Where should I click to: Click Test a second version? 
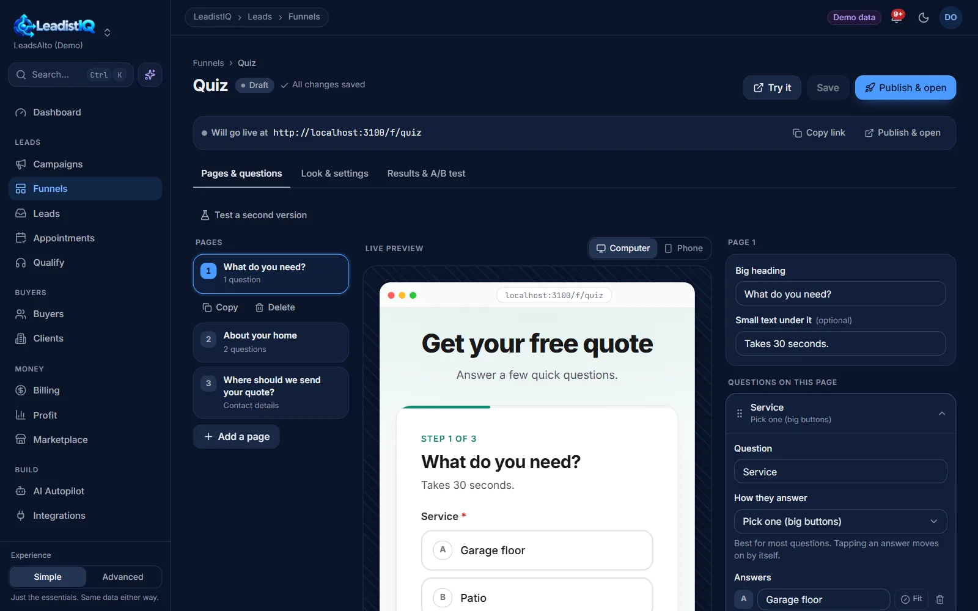pos(254,215)
